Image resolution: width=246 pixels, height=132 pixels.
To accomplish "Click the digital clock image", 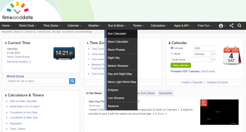I will (x=64, y=53).
